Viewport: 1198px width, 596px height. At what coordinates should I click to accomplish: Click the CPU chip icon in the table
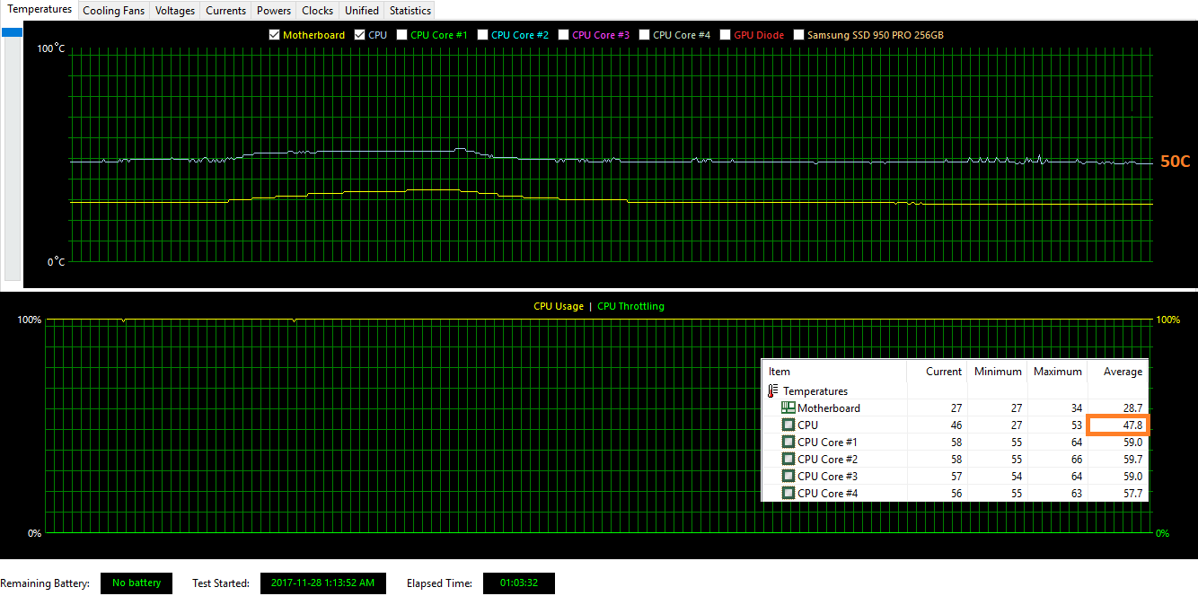(x=788, y=425)
